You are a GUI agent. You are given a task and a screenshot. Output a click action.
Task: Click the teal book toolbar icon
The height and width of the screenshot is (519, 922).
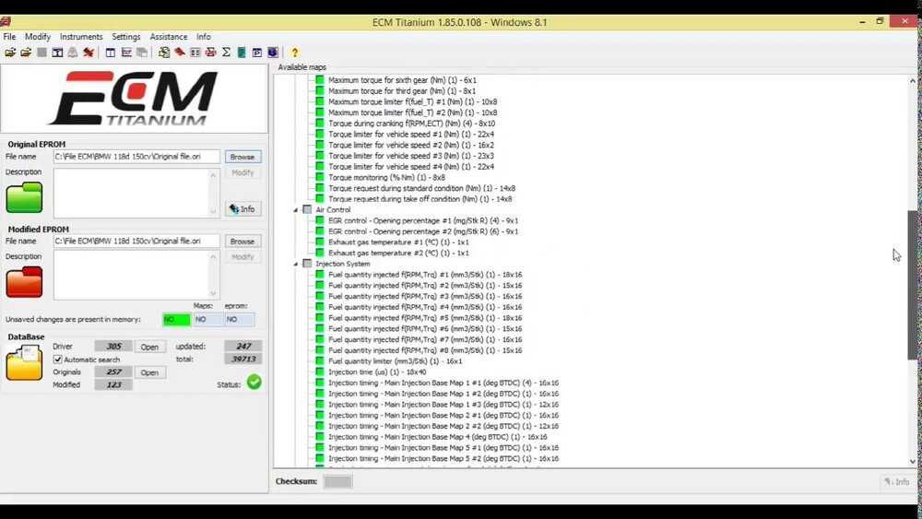tap(241, 53)
